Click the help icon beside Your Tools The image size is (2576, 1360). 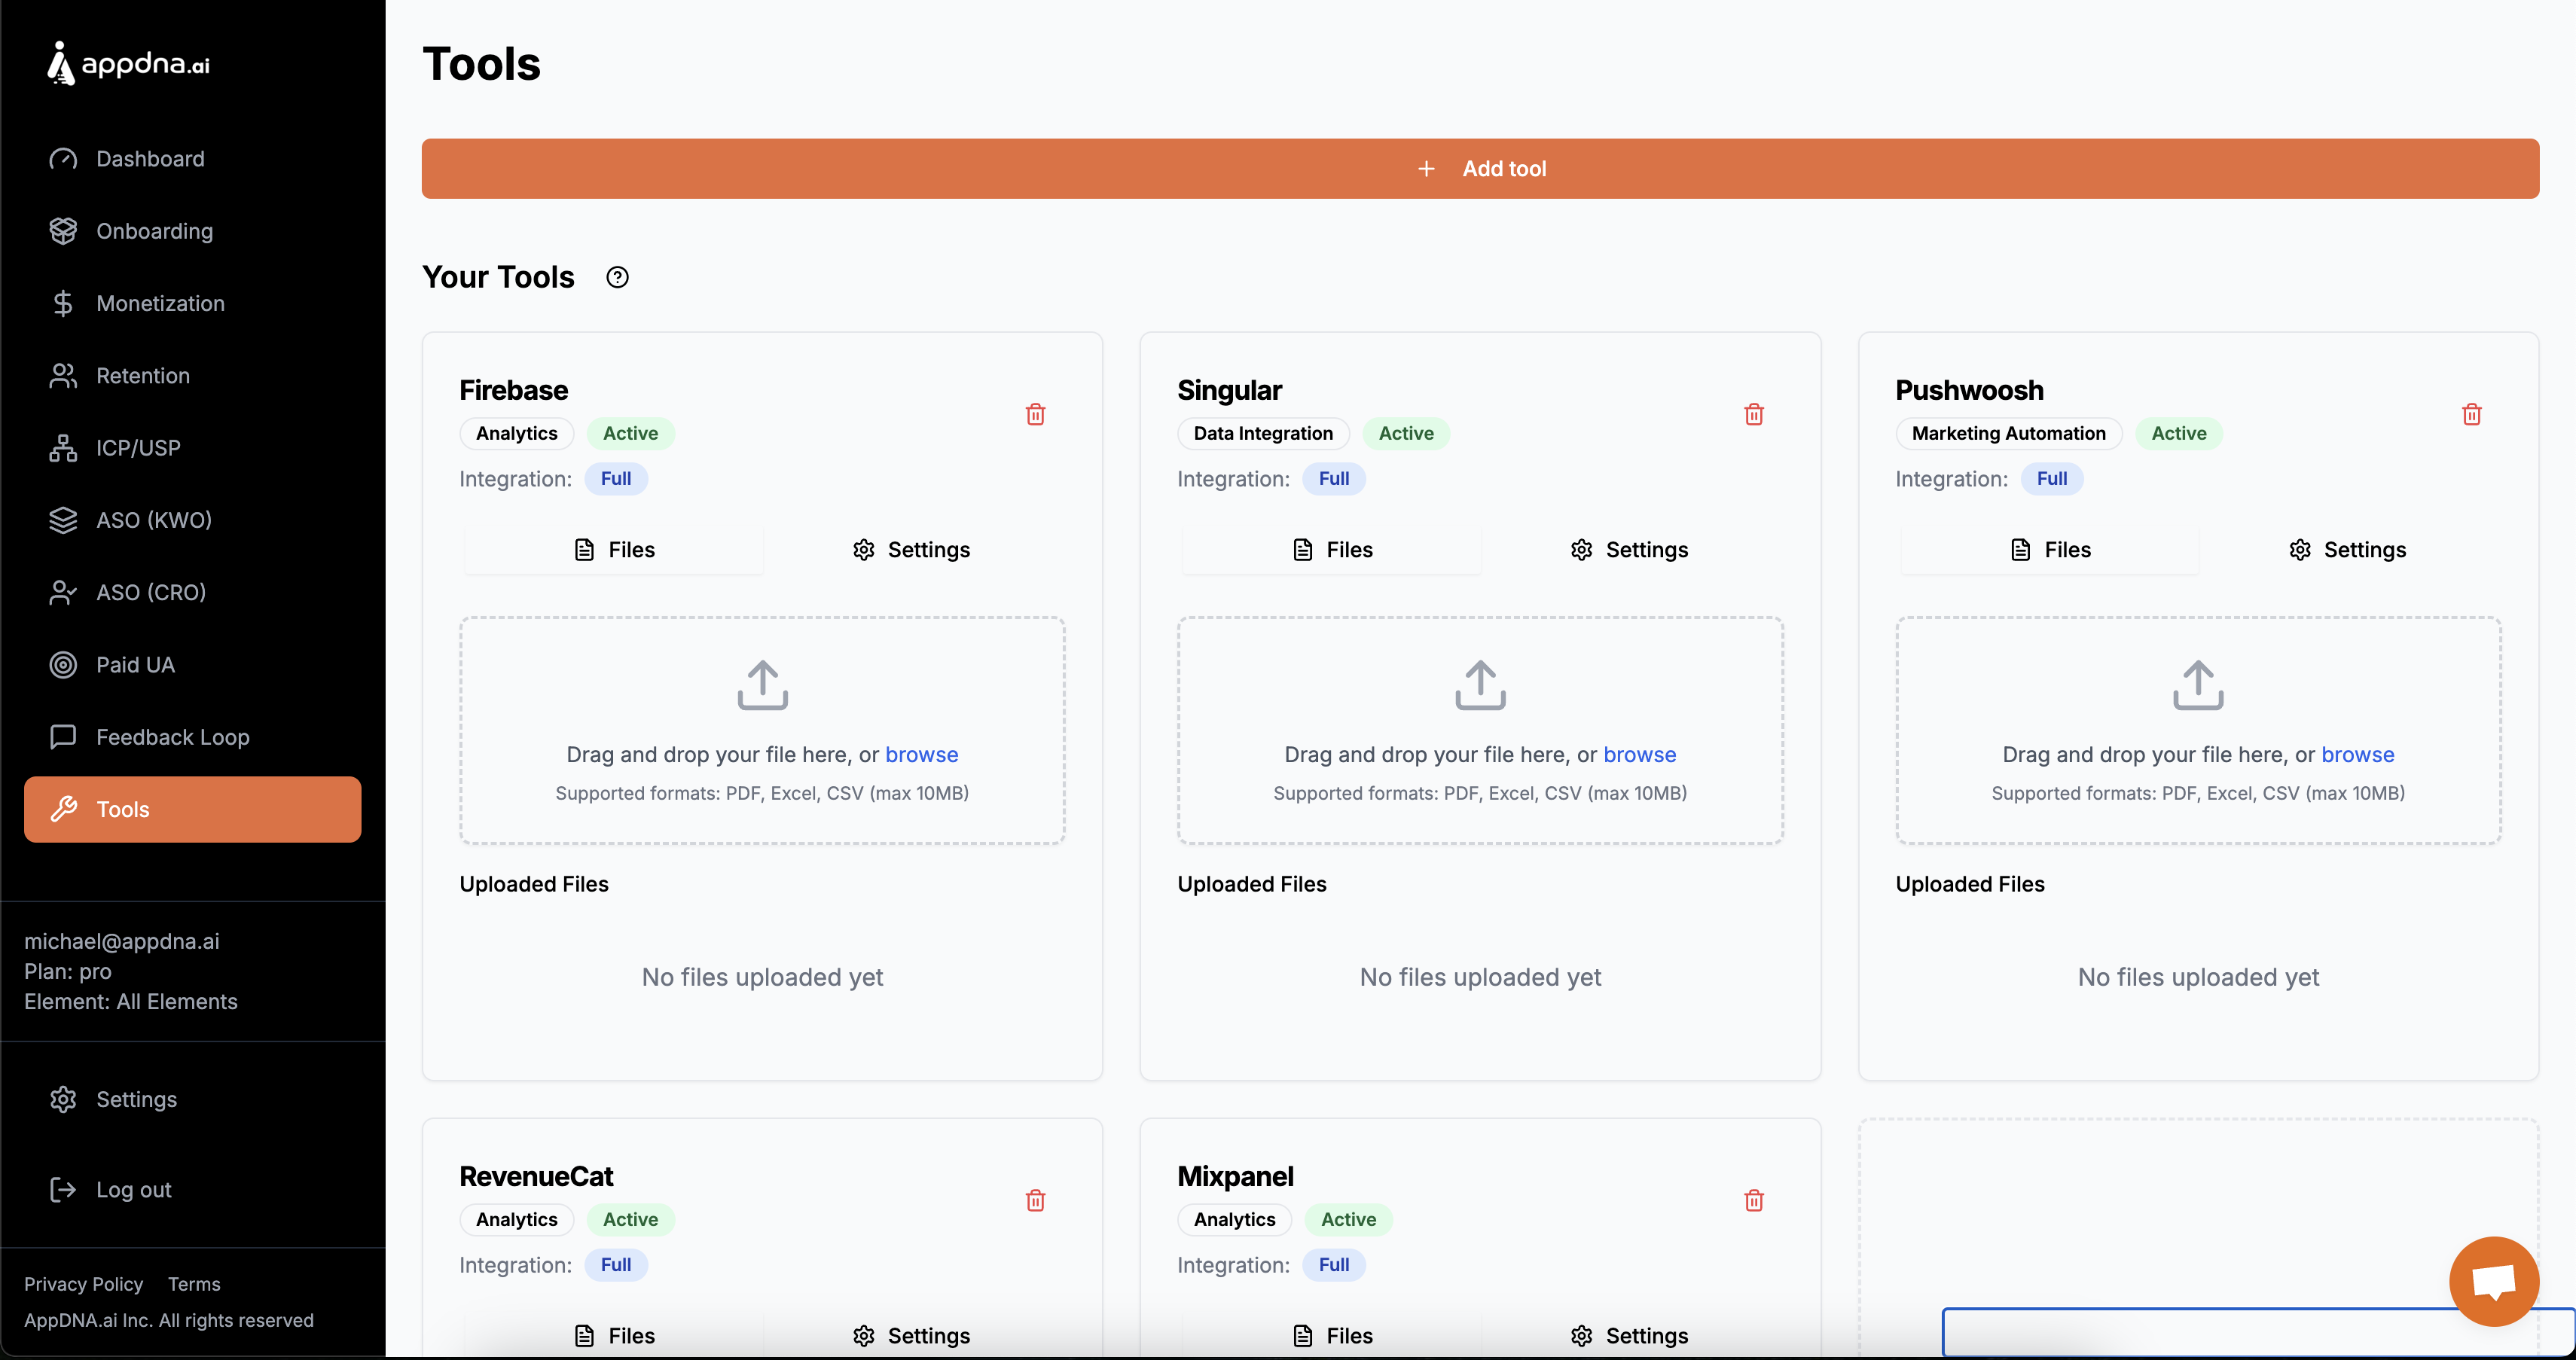(x=617, y=277)
